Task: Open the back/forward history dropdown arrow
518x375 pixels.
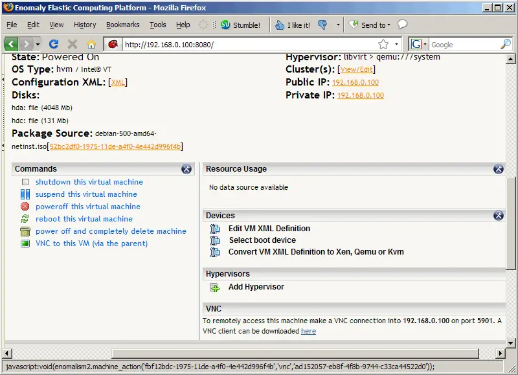Action: 38,44
